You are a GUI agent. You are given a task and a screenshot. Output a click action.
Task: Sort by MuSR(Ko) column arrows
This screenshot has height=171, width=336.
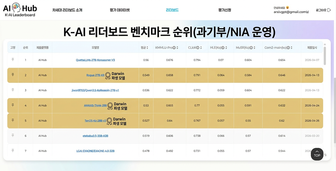point(254,48)
